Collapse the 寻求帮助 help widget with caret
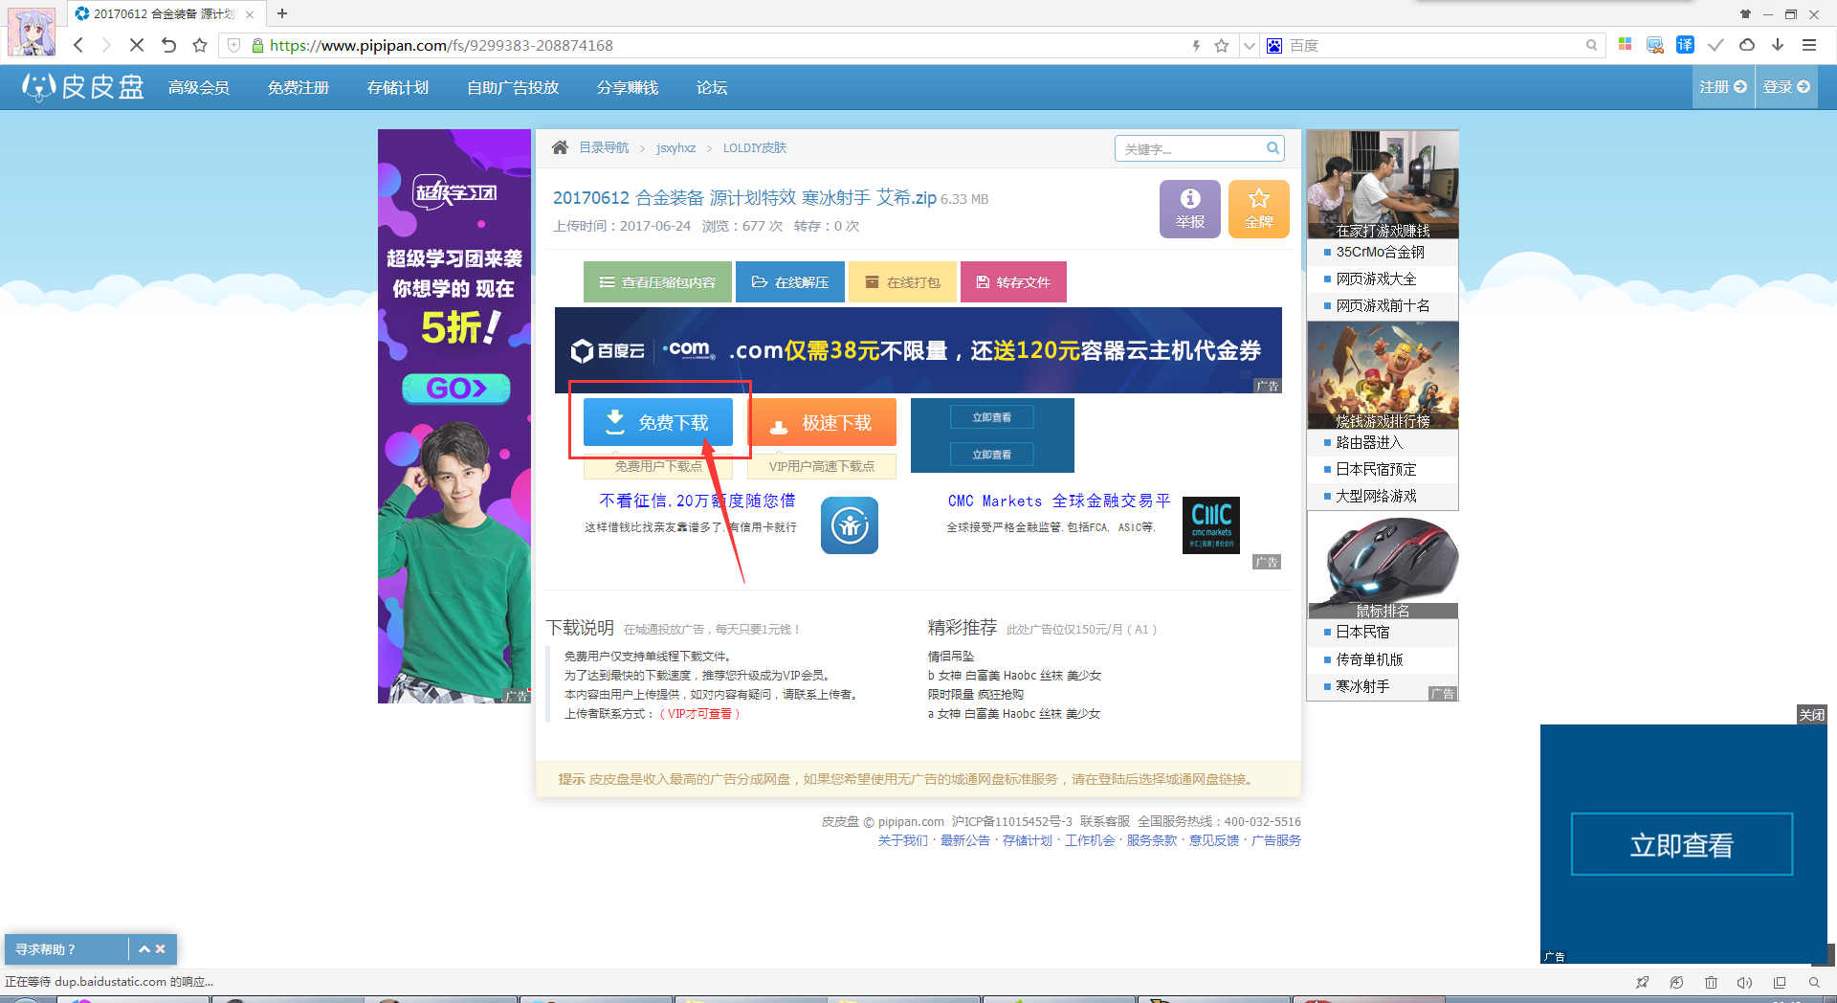This screenshot has height=1003, width=1837. coord(144,949)
